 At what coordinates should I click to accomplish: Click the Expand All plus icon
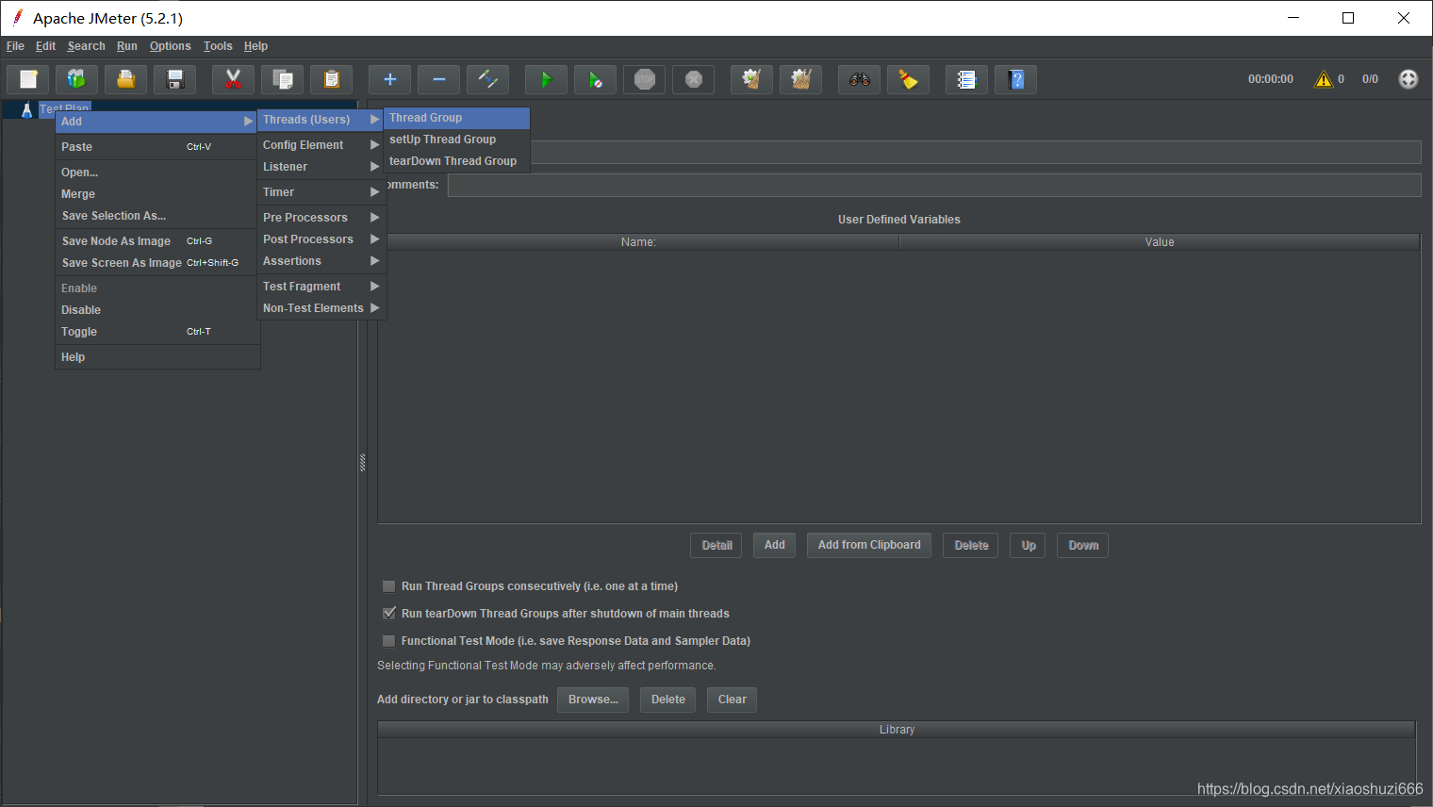click(x=390, y=79)
